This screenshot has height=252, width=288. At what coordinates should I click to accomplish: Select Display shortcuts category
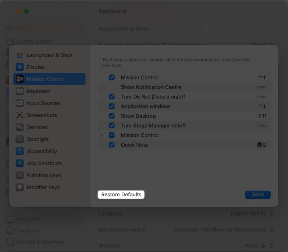[x=49, y=67]
